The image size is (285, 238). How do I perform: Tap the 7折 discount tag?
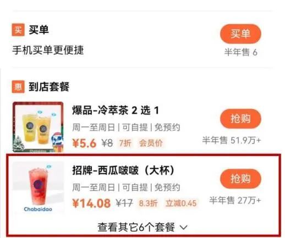click(125, 143)
